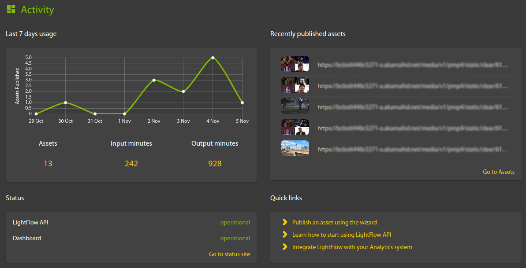The width and height of the screenshot is (526, 268).
Task: Click the LightFlow API operational status text
Action: (x=235, y=222)
